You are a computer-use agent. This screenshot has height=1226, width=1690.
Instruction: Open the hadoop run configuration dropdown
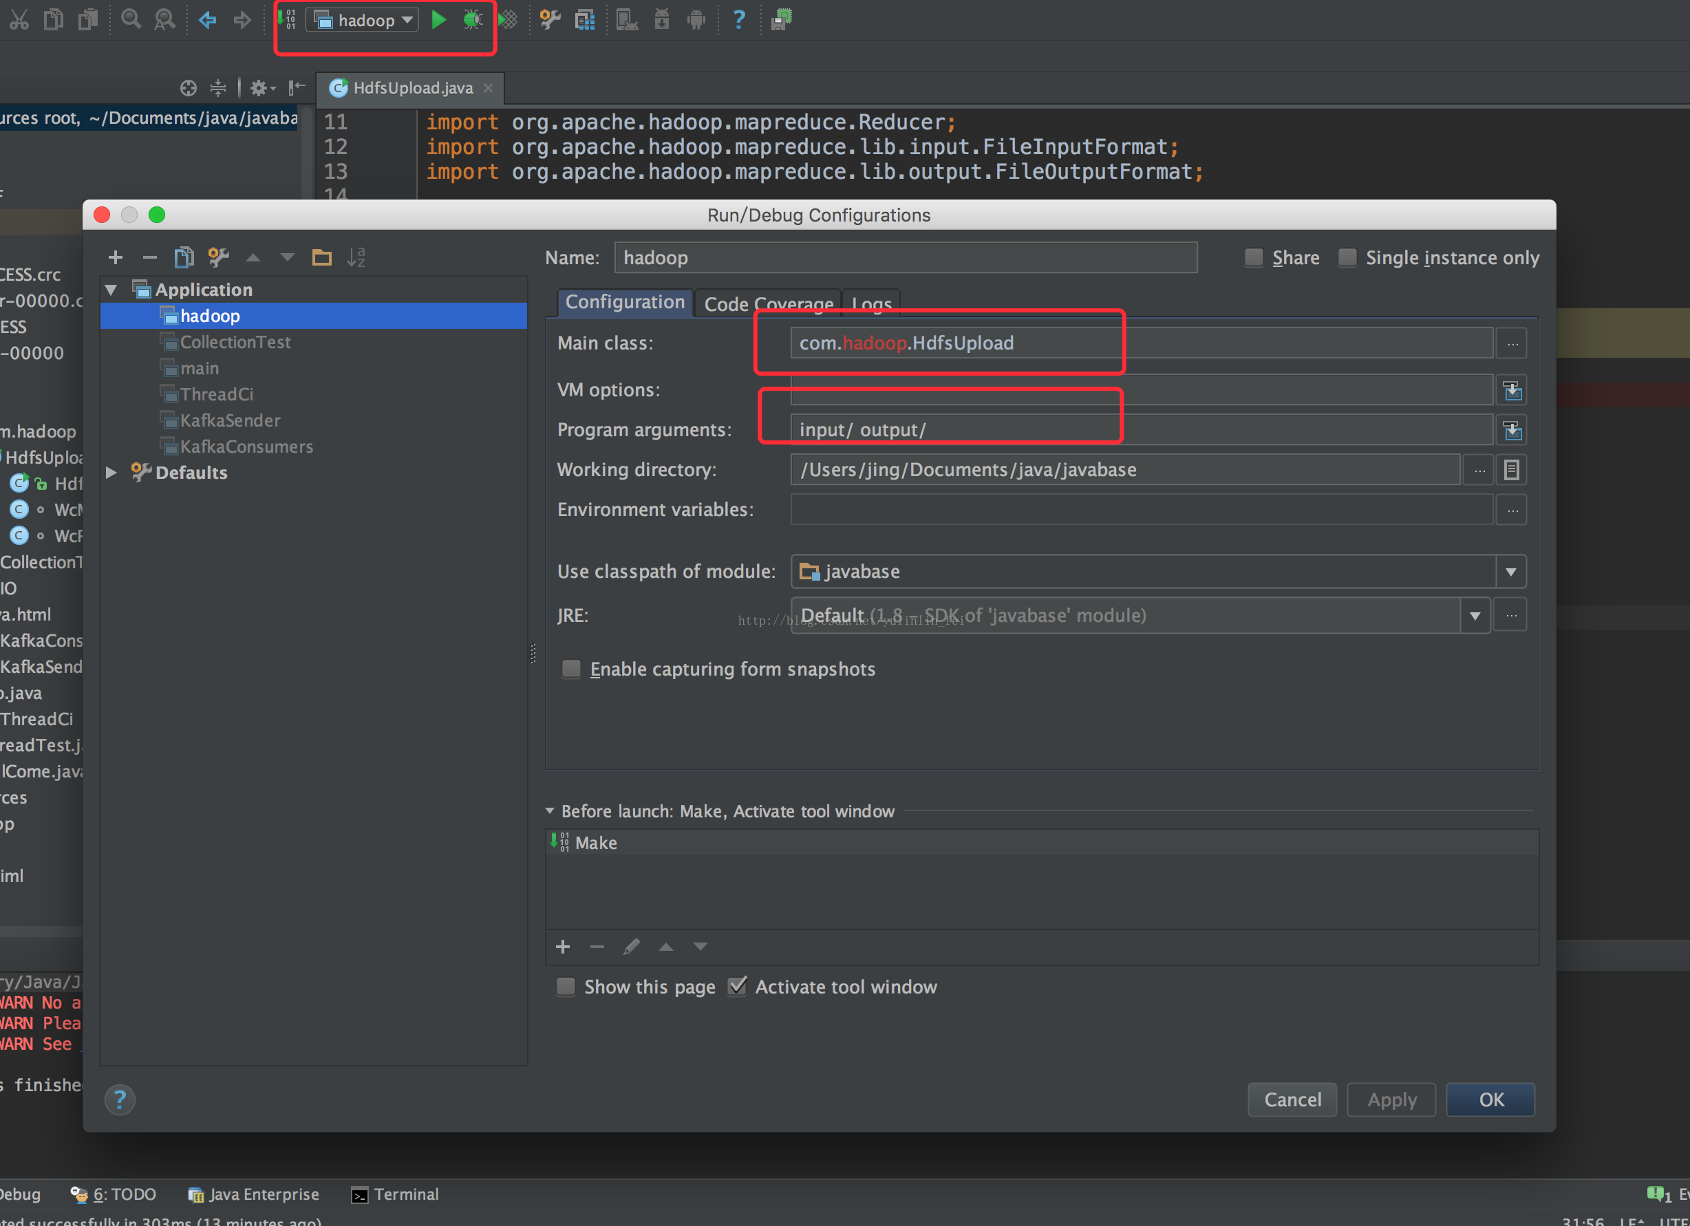pos(363,20)
